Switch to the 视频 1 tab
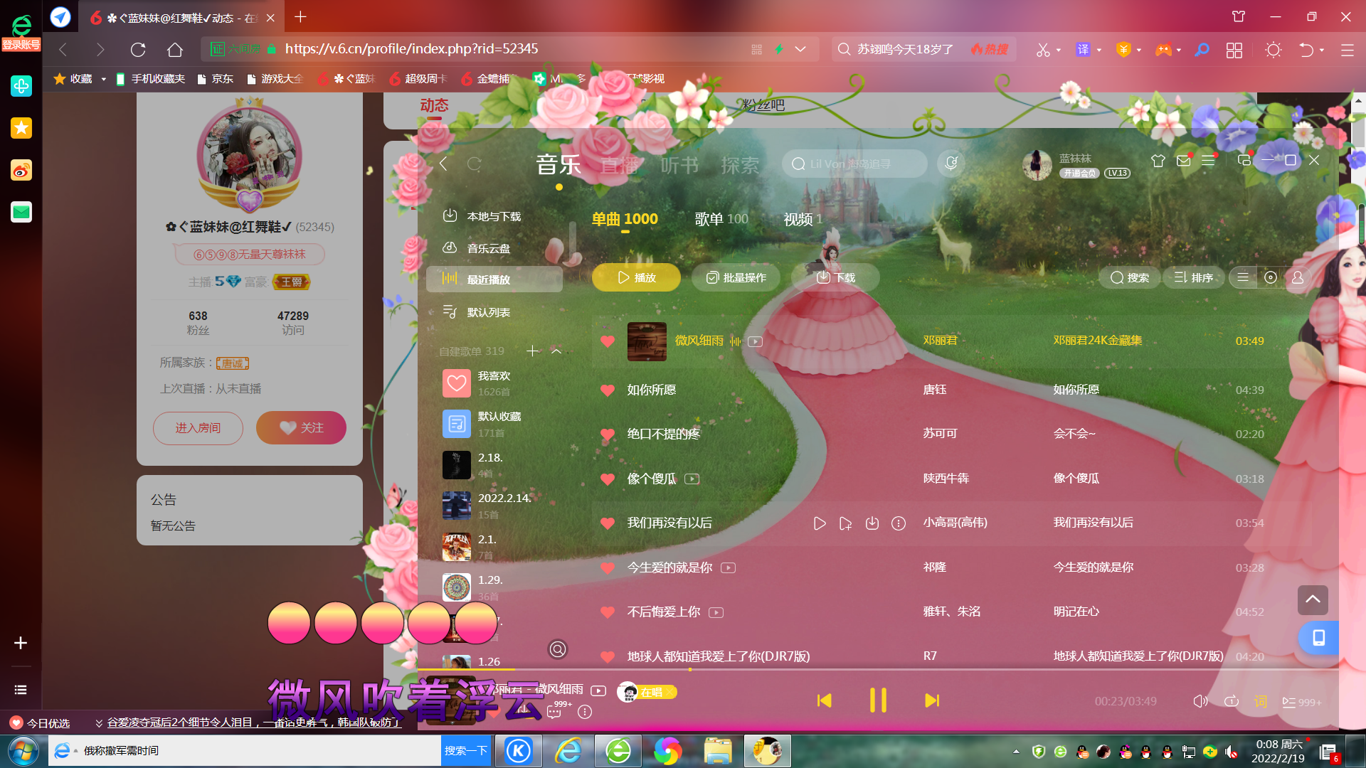 coord(803,219)
